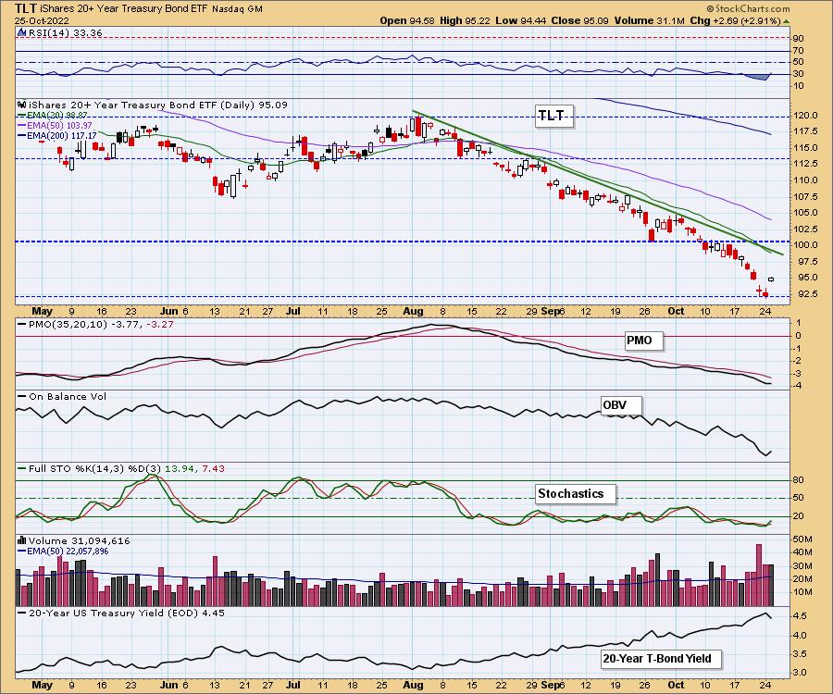The image size is (833, 694).
Task: Click the boxed TLT annotation label
Action: [554, 116]
